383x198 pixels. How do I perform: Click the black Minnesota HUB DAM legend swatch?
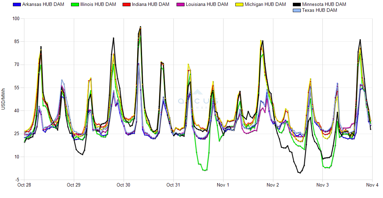coord(296,5)
